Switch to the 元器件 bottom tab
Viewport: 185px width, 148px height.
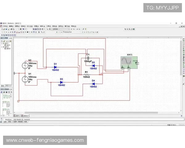click(x=14, y=122)
